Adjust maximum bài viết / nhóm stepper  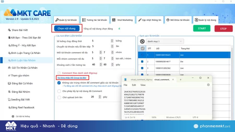pyautogui.click(x=112, y=59)
